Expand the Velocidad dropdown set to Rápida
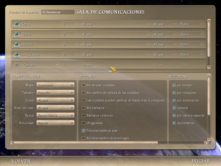Image resolution: width=221 pixels, height=166 pixels. point(55,123)
